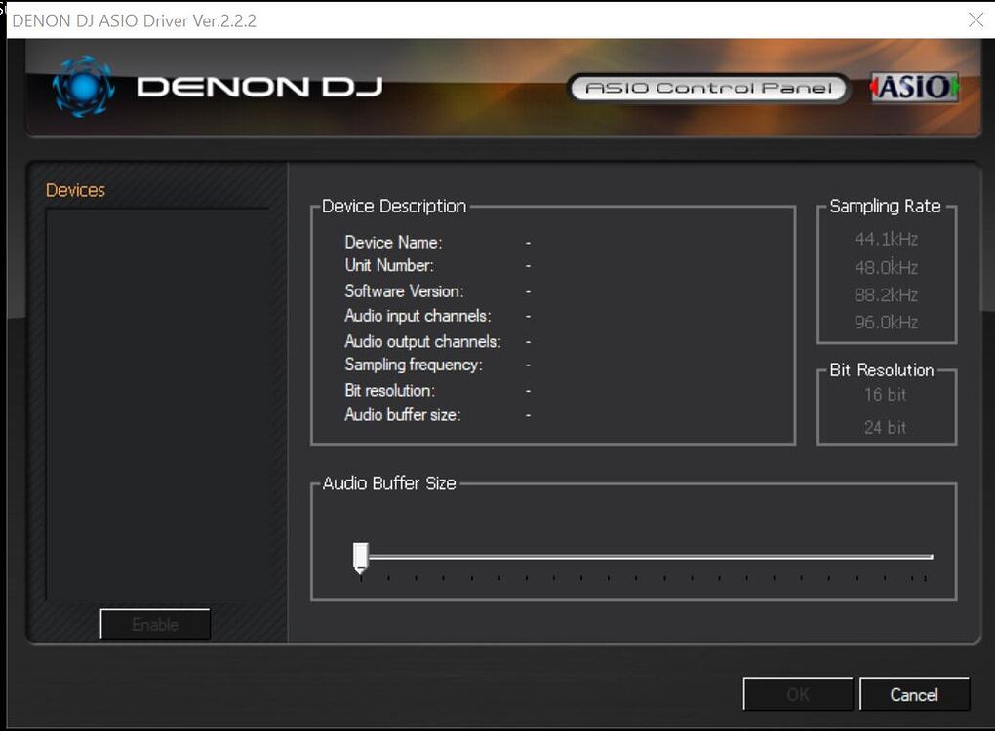Click the DENON DJ brand wordmark
Viewport: 995px width, 731px height.
point(259,87)
